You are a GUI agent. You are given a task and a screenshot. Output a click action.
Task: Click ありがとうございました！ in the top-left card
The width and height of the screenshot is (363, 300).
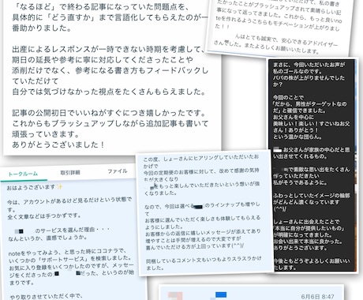[58, 144]
